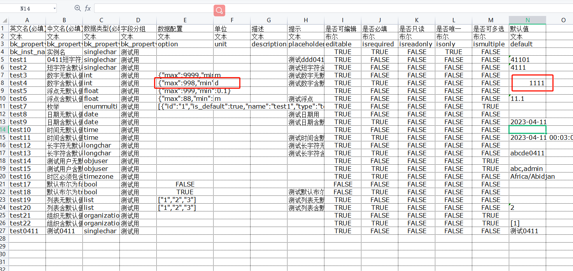Select editable FALSE cell in test17 row
This screenshot has height=271, width=573.
click(x=343, y=184)
